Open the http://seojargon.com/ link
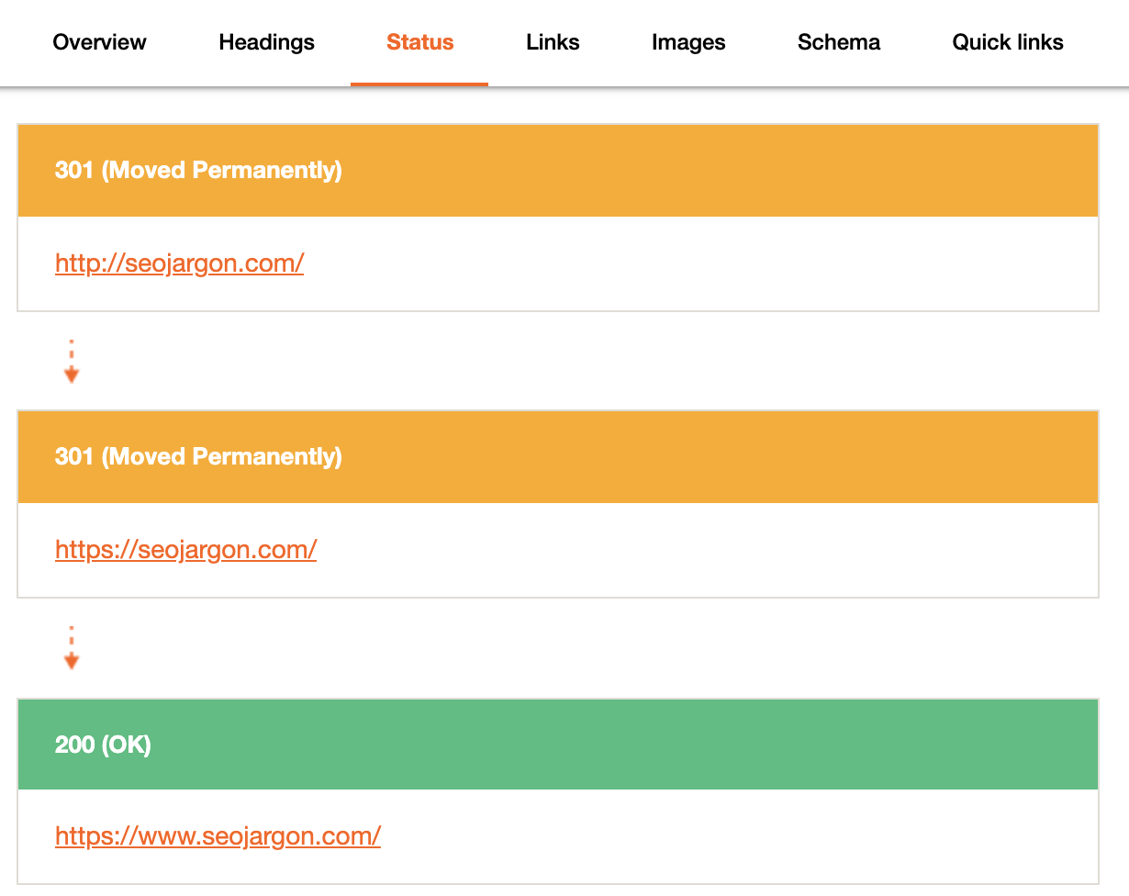Viewport: 1129px width, 896px height. pos(180,264)
